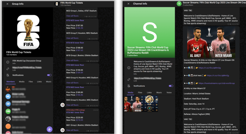Image resolution: width=246 pixels, height=134 pixels.
Task: Open green S avatar in channel header
Action: pos(179,4)
